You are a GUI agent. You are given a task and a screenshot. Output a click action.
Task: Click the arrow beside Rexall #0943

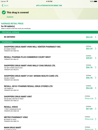[x=96, y=109]
